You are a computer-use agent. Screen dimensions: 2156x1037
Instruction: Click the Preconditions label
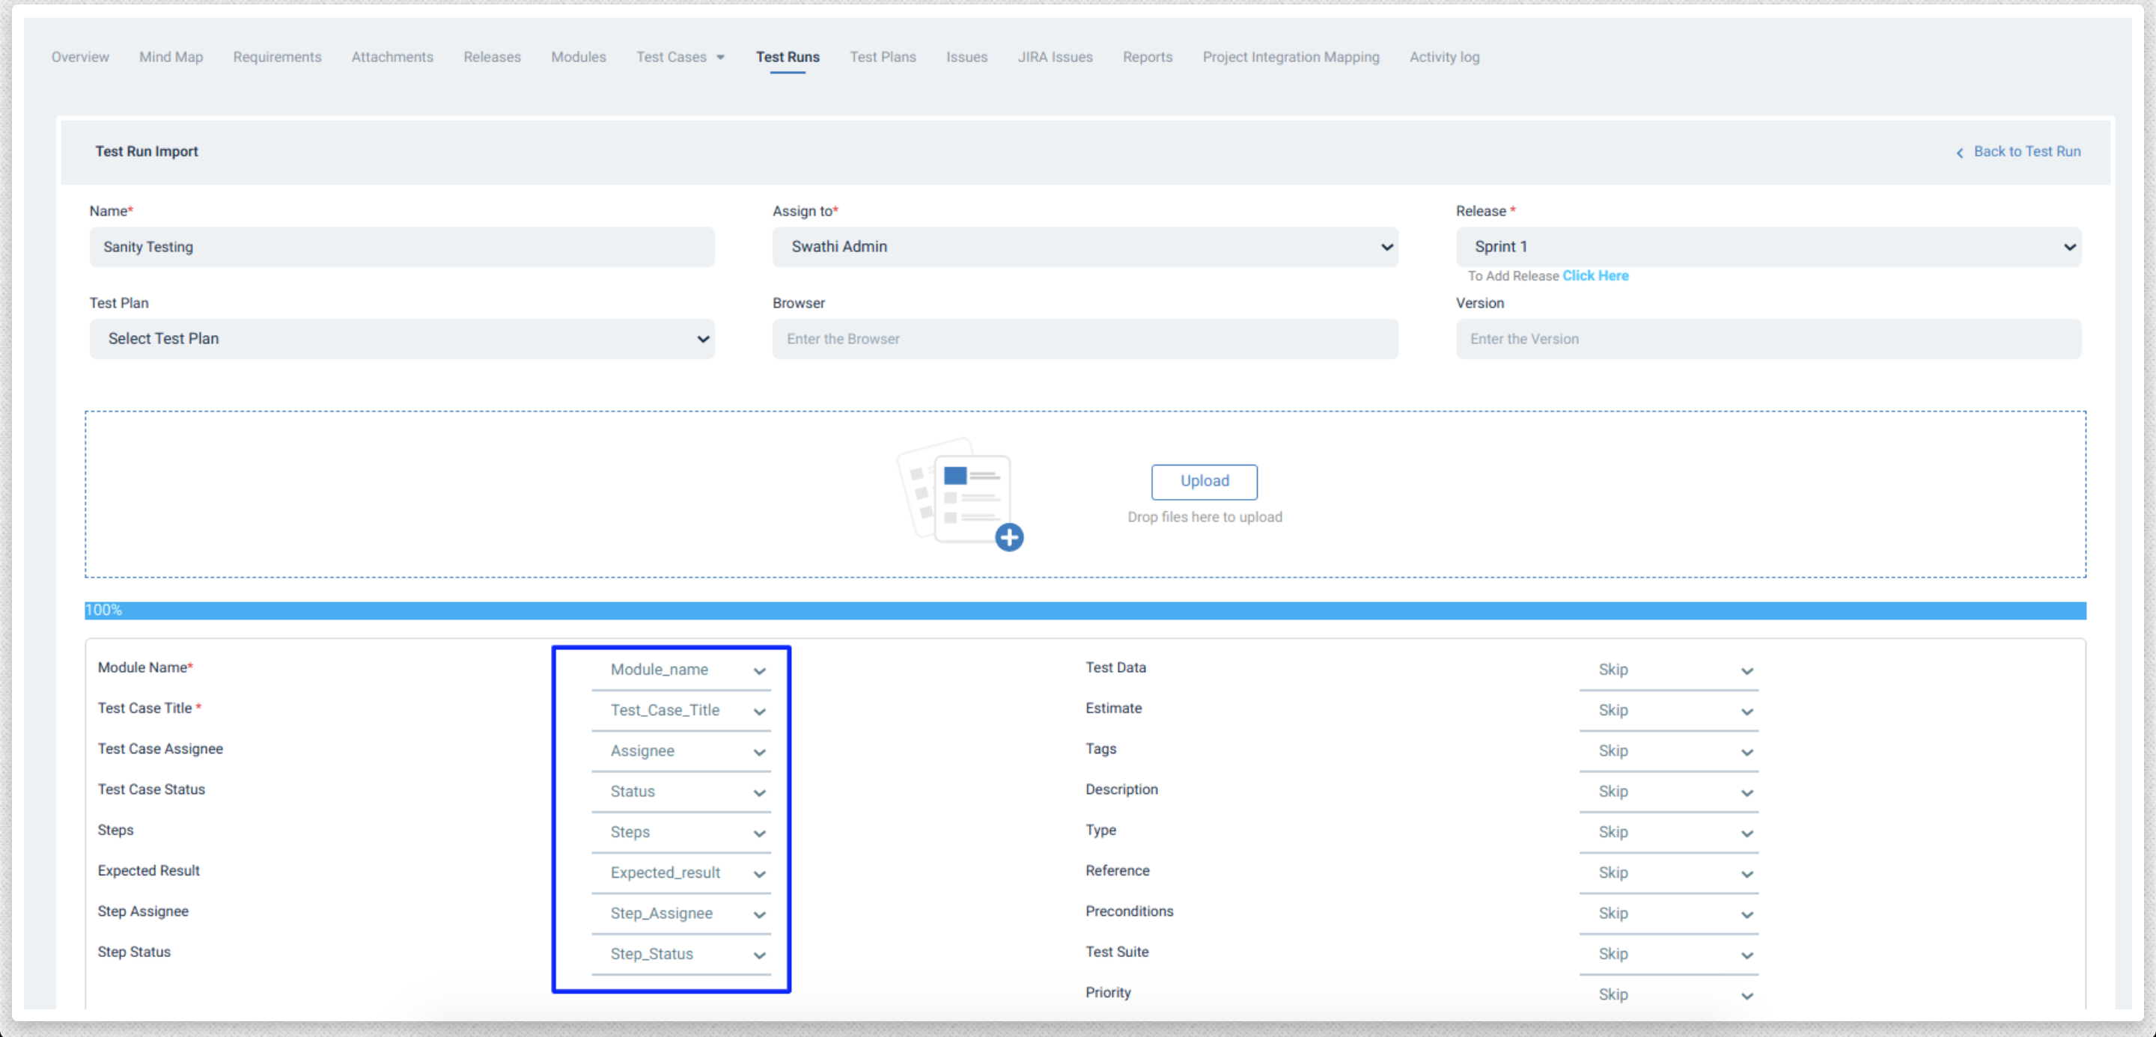point(1129,911)
